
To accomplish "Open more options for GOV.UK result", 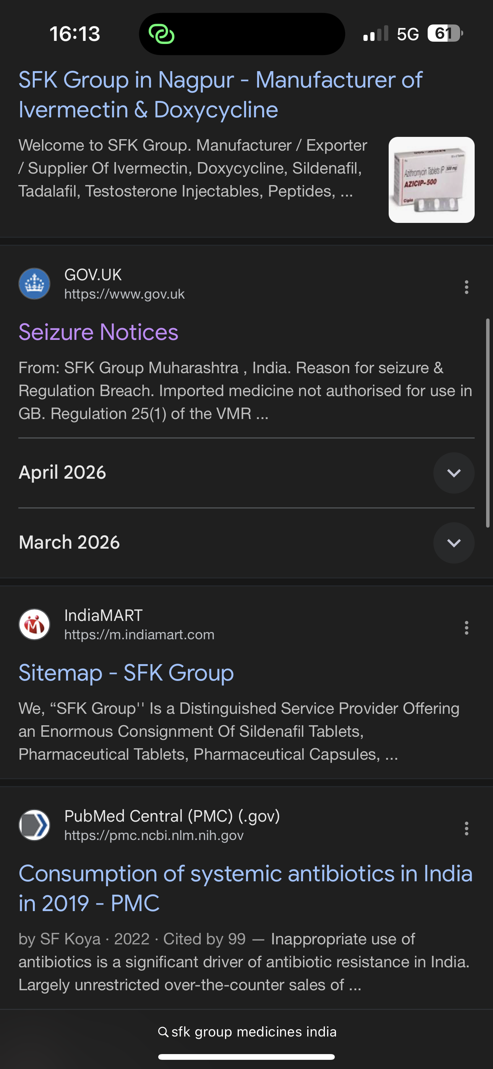I will tap(467, 287).
